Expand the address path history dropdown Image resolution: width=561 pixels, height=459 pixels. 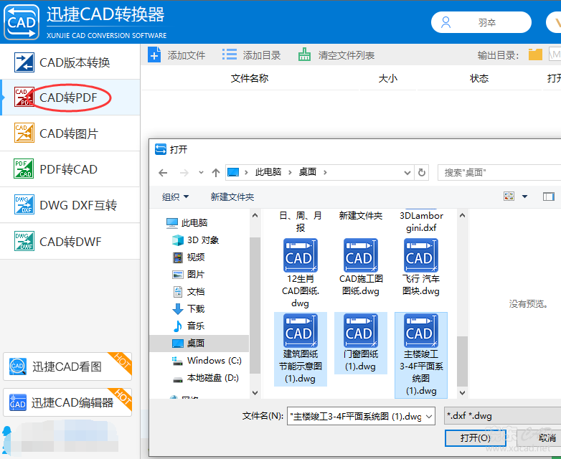click(x=407, y=173)
